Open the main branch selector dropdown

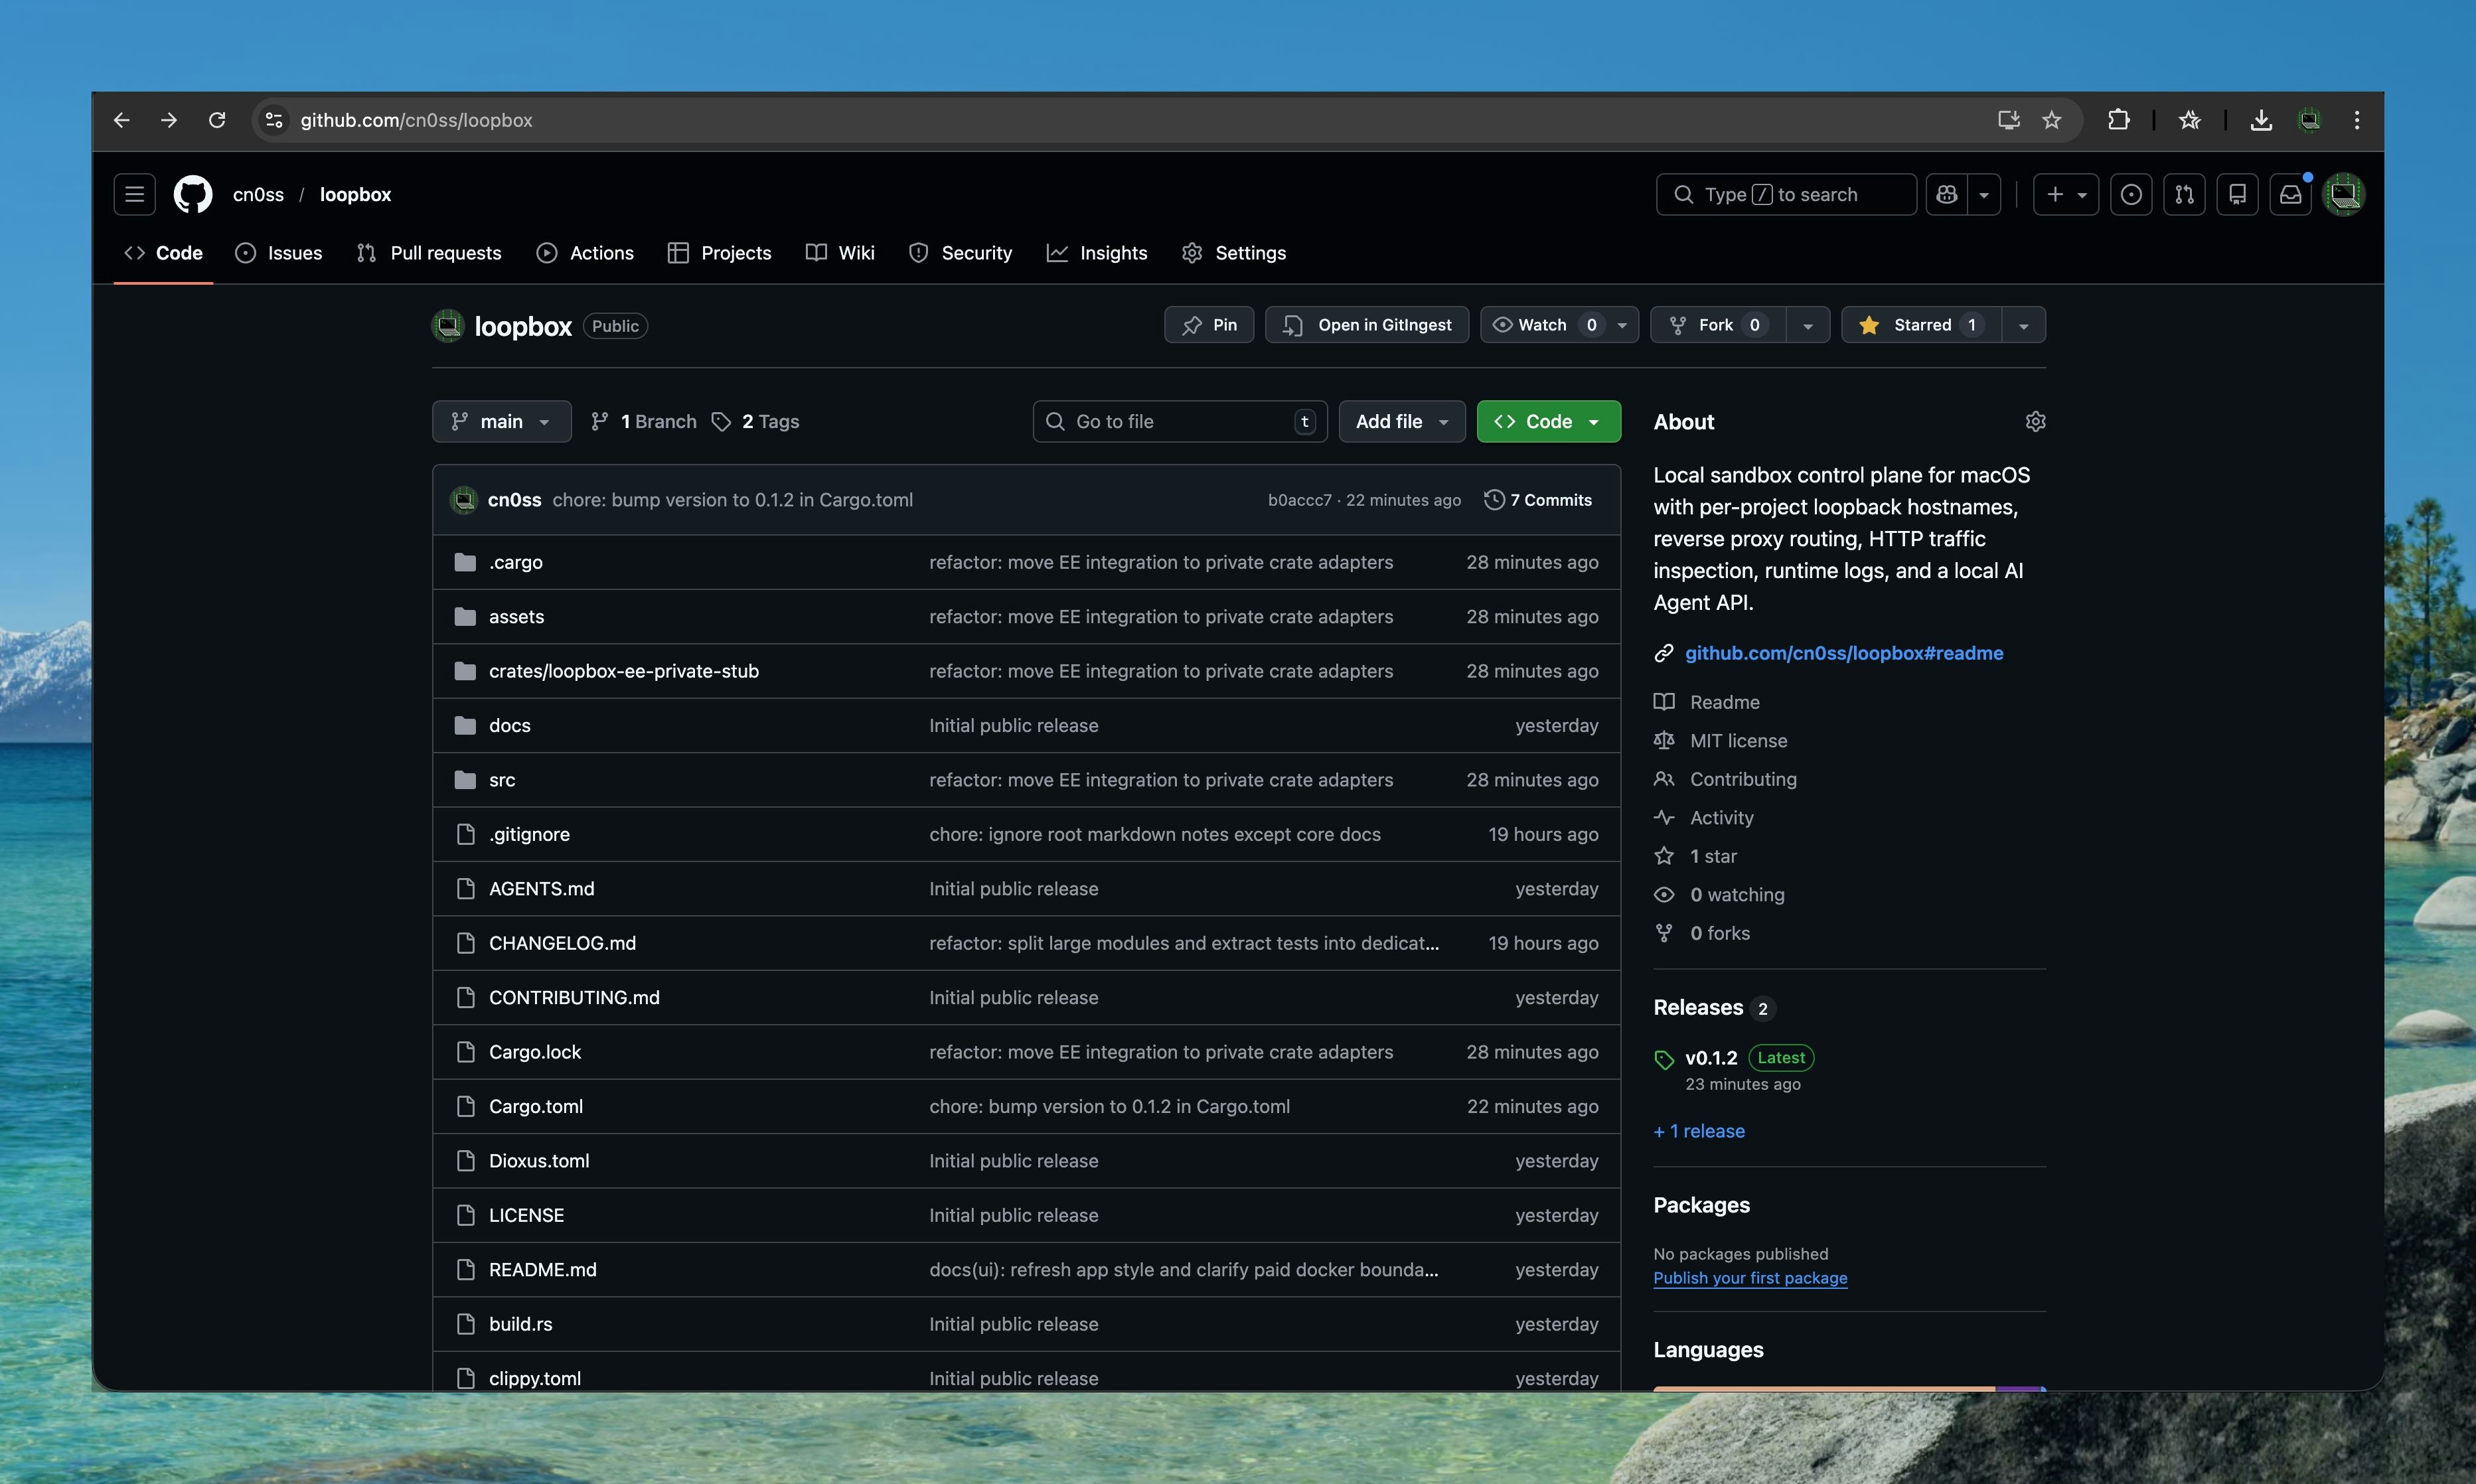(x=501, y=421)
